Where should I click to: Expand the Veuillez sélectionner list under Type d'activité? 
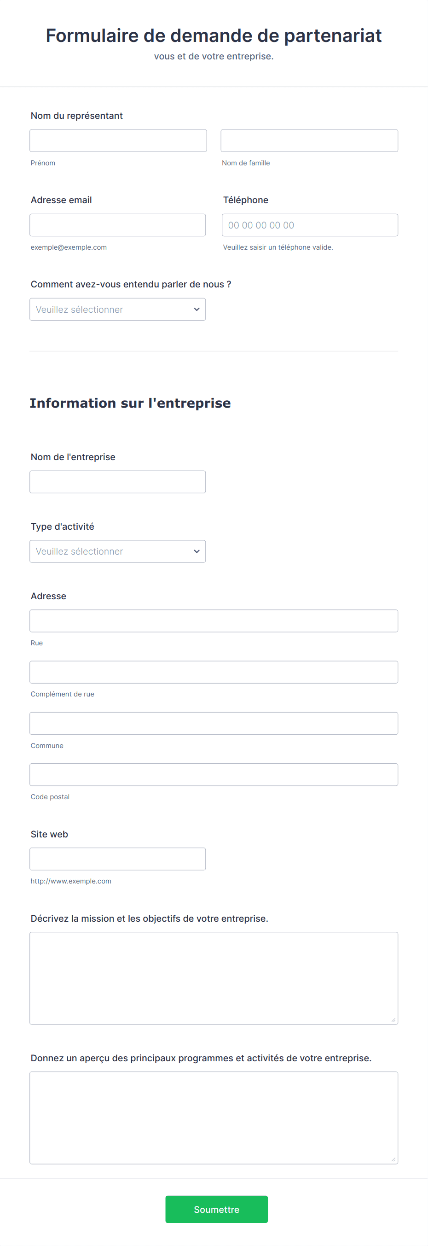[117, 551]
